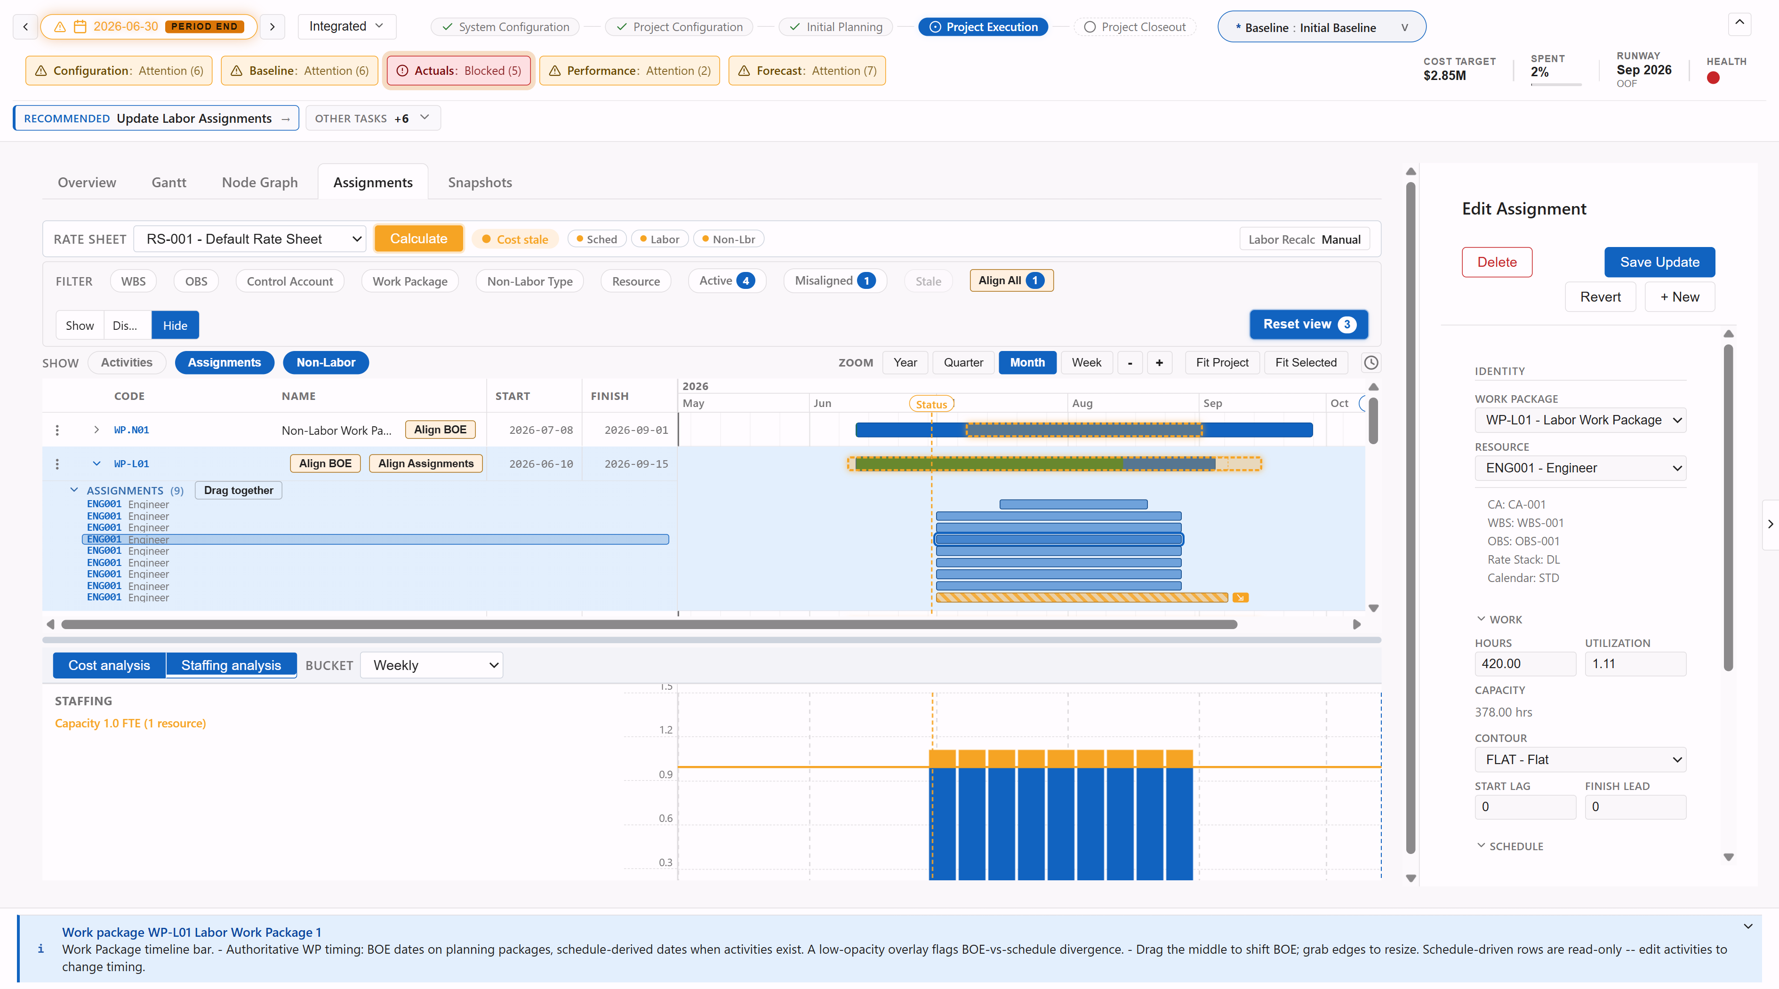Select the Hide option
This screenshot has height=989, width=1779.
coord(176,325)
